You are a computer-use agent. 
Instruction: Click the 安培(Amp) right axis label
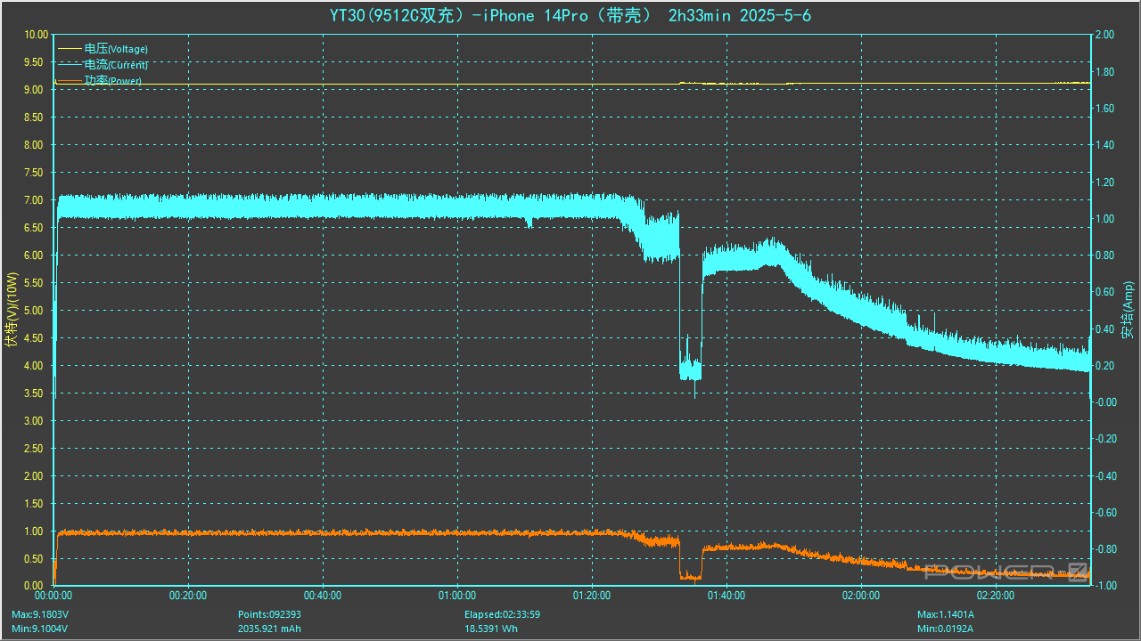(1129, 310)
